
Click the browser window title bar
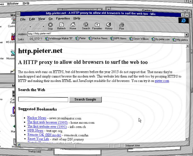click(x=101, y=14)
